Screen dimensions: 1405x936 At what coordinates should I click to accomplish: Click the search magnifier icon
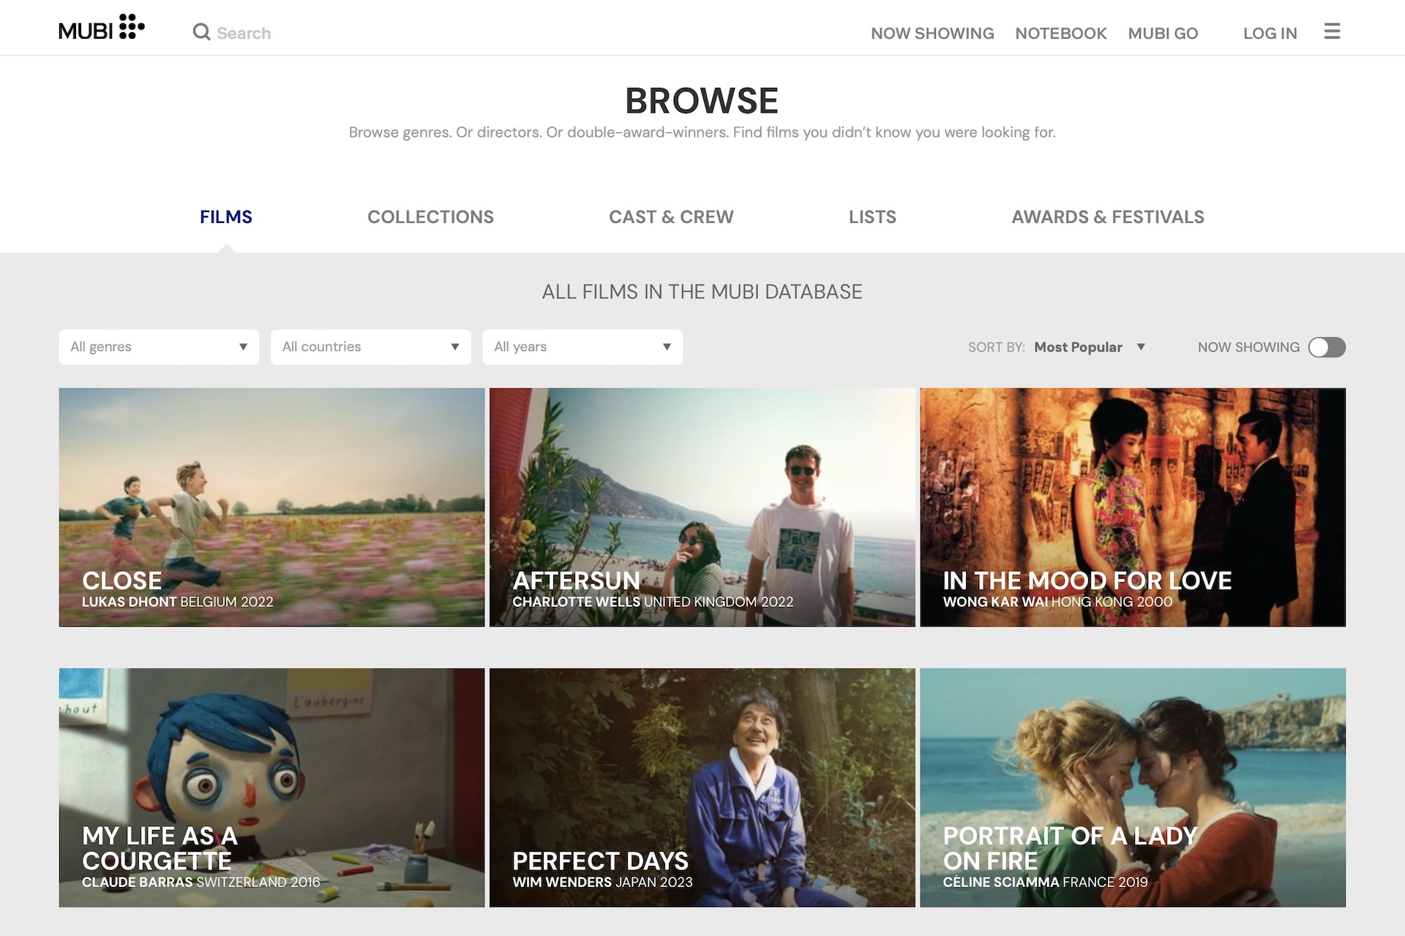(202, 31)
